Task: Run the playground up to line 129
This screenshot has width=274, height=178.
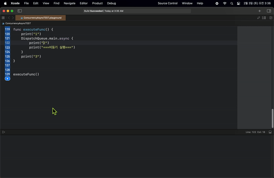Action: tap(7, 79)
